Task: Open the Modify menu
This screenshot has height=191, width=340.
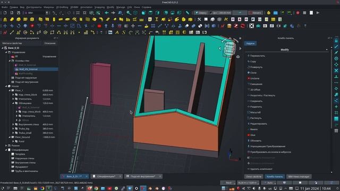Action: (110, 7)
